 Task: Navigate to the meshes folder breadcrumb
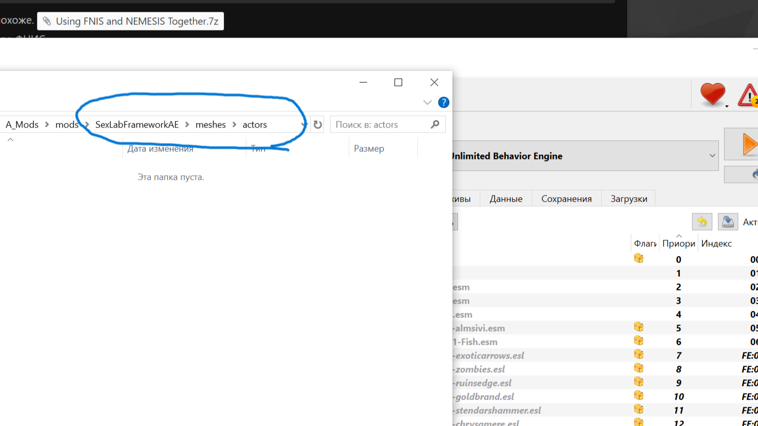[210, 125]
